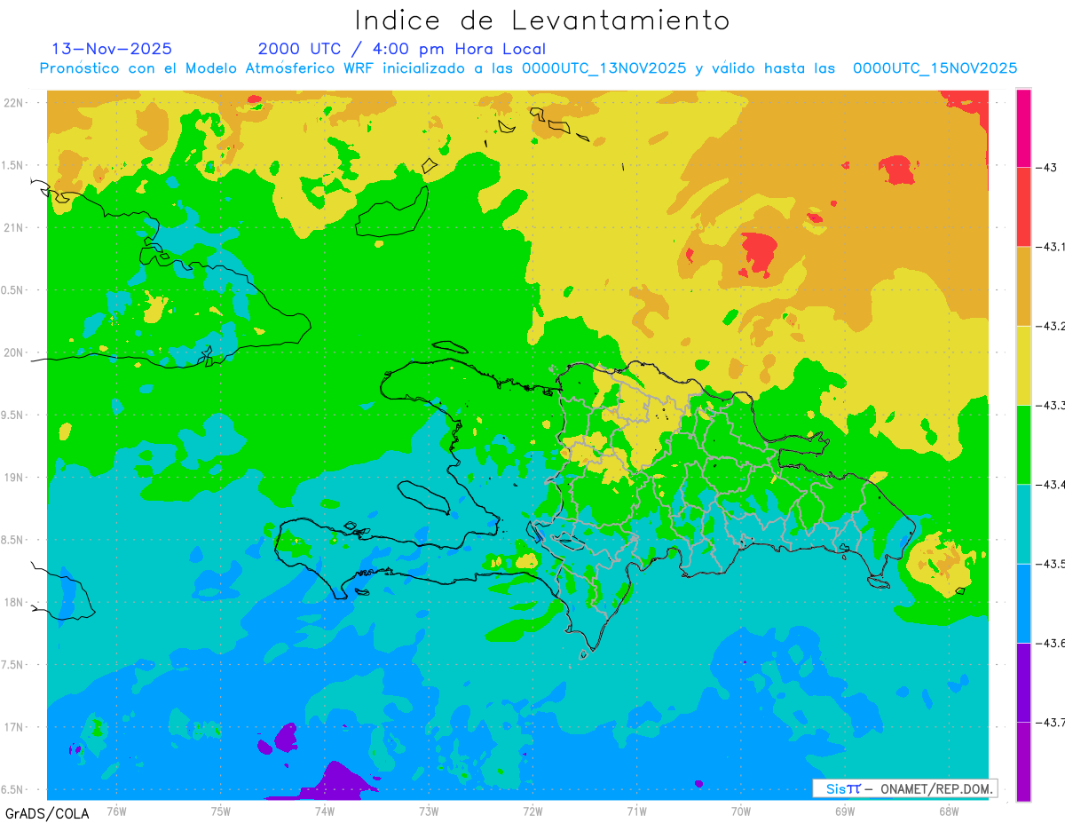Click the '69W' longitude label

click(845, 811)
